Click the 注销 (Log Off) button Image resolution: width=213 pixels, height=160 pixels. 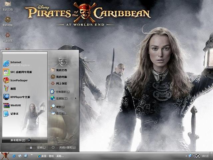[38, 147]
